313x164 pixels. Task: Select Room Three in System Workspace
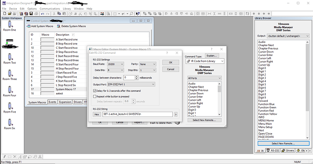[10, 75]
